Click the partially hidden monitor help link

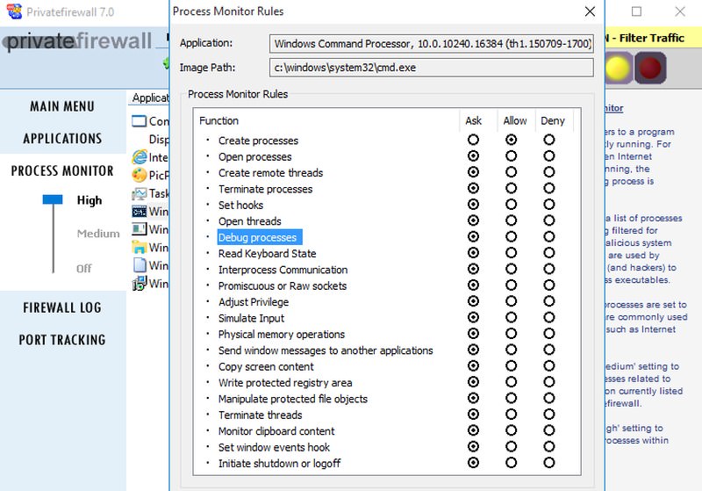coord(613,108)
